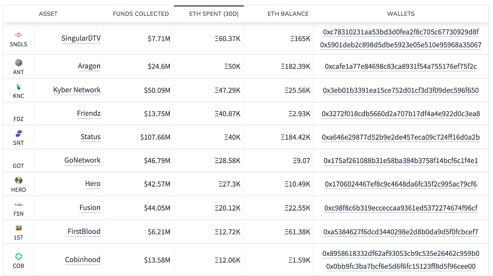
Task: Click the Ξ28.58K ETH spent value
Action: point(228,161)
